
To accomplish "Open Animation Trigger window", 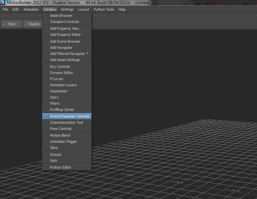I will [67, 141].
